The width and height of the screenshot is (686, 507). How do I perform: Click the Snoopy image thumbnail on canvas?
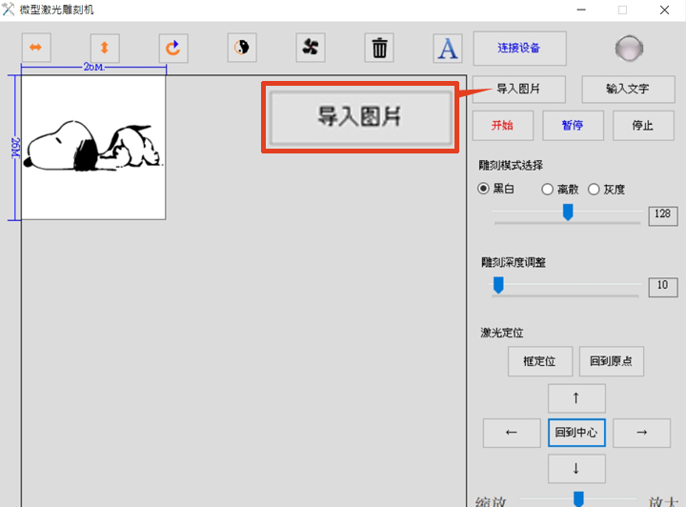click(x=93, y=148)
